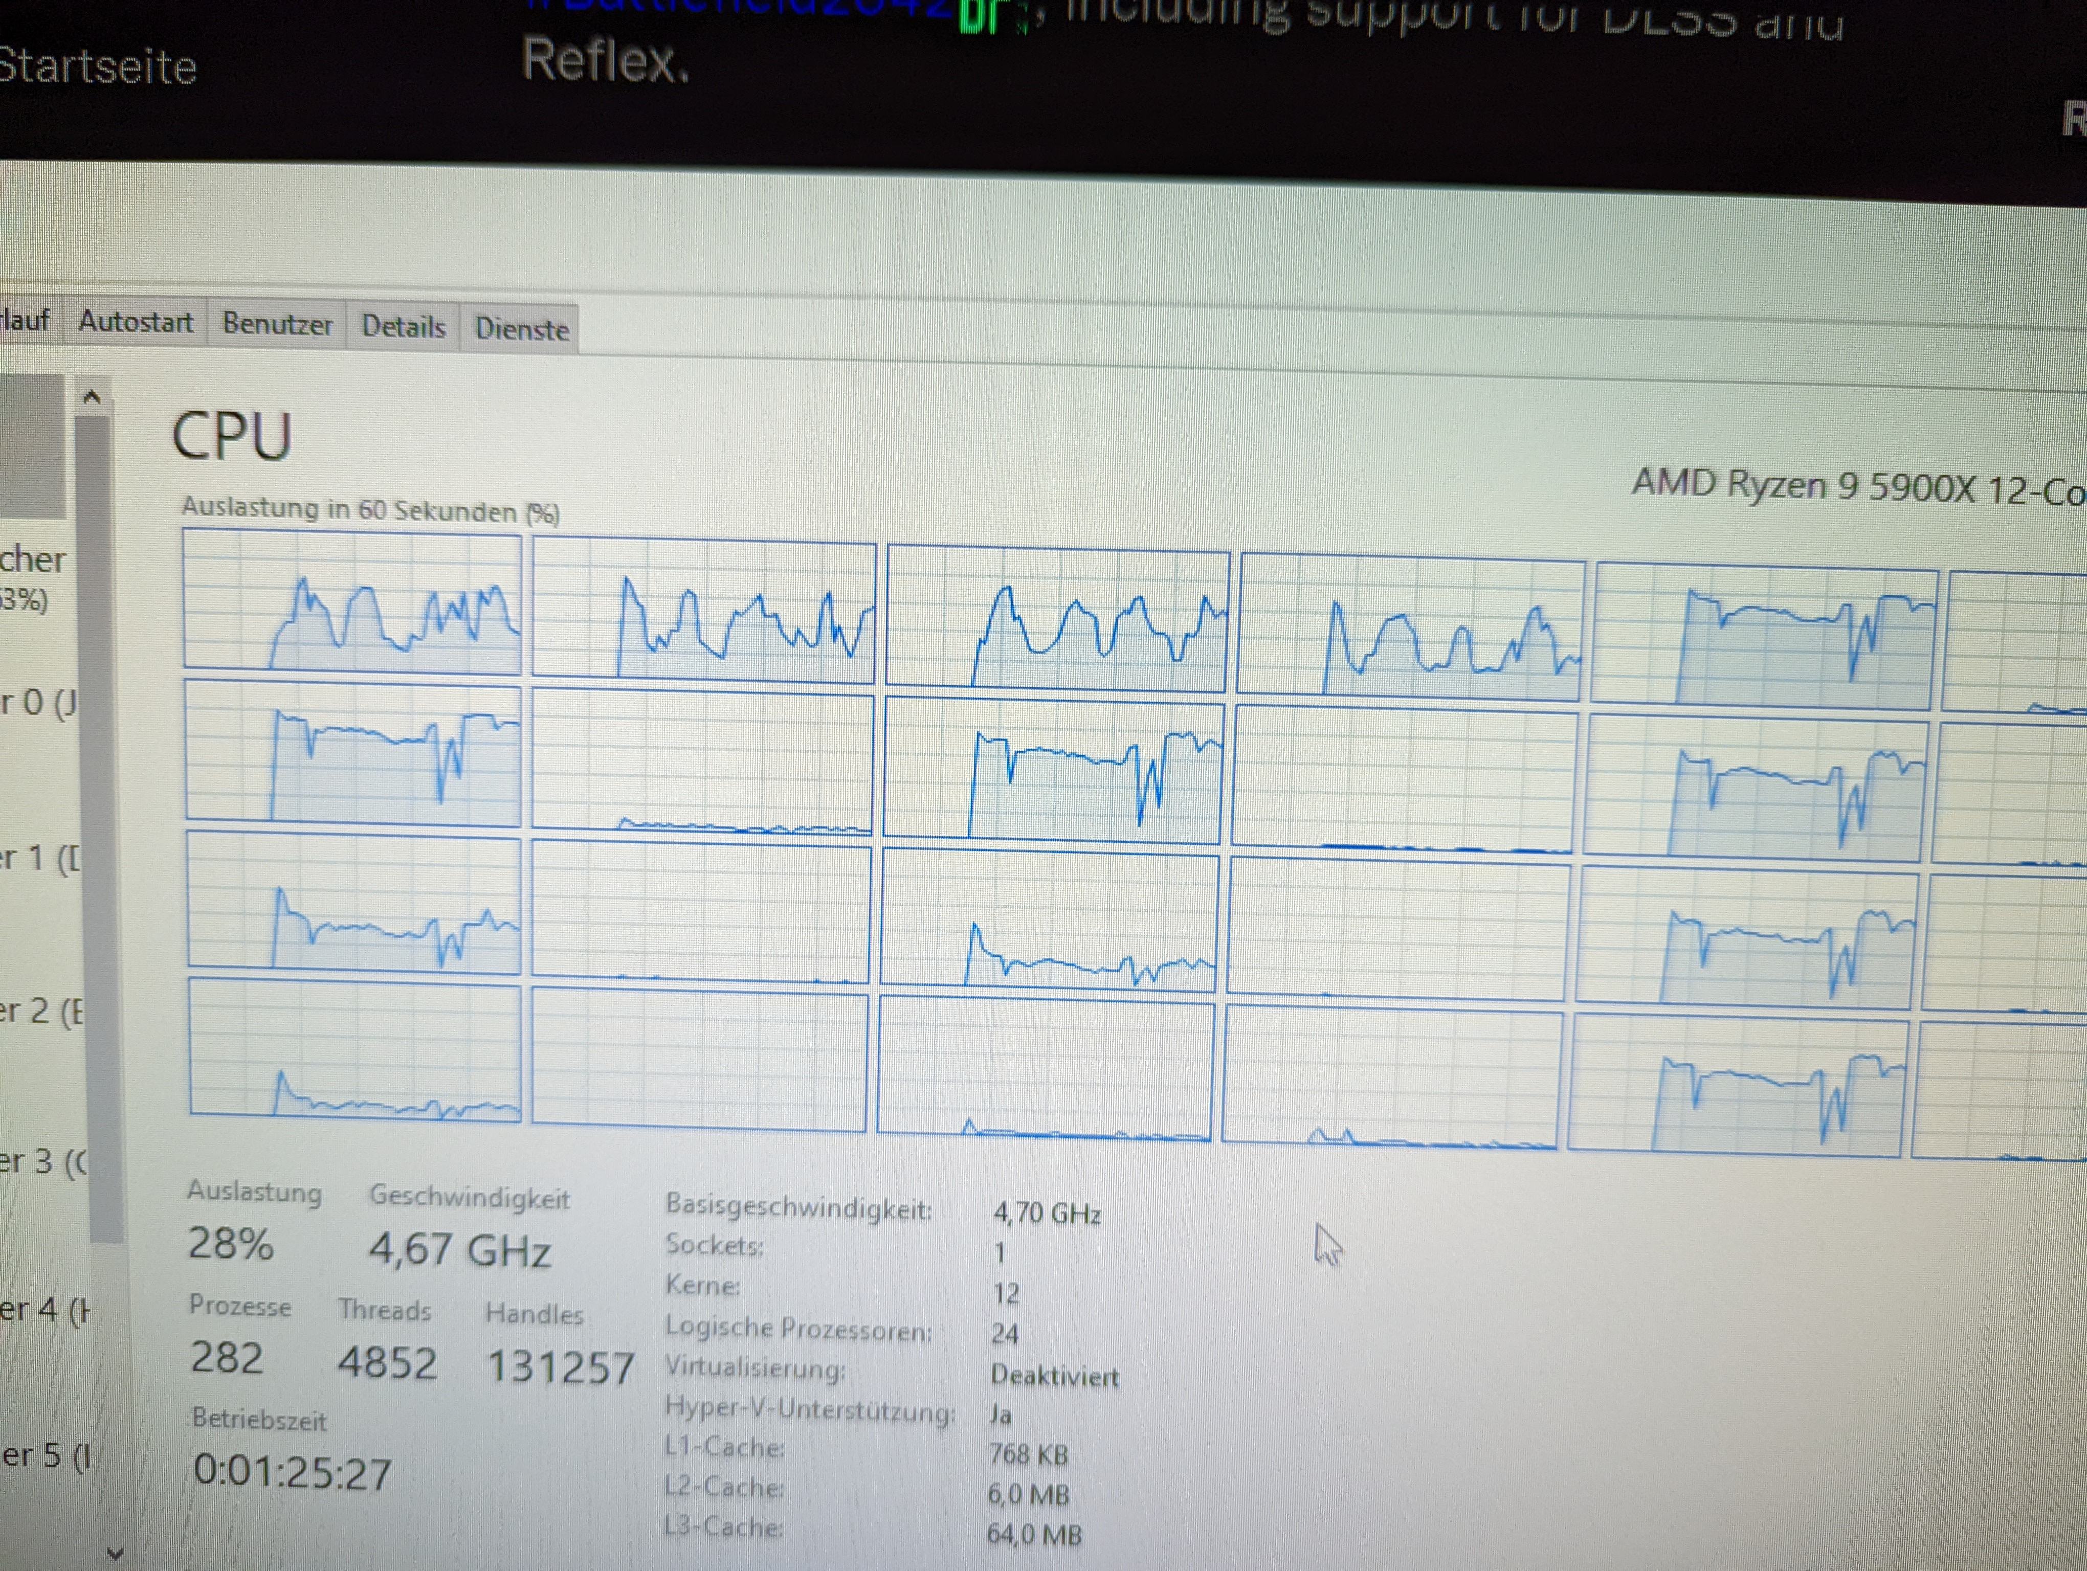Viewport: 2087px width, 1571px height.
Task: Select the first logical processor graph in top row
Action: tap(352, 601)
